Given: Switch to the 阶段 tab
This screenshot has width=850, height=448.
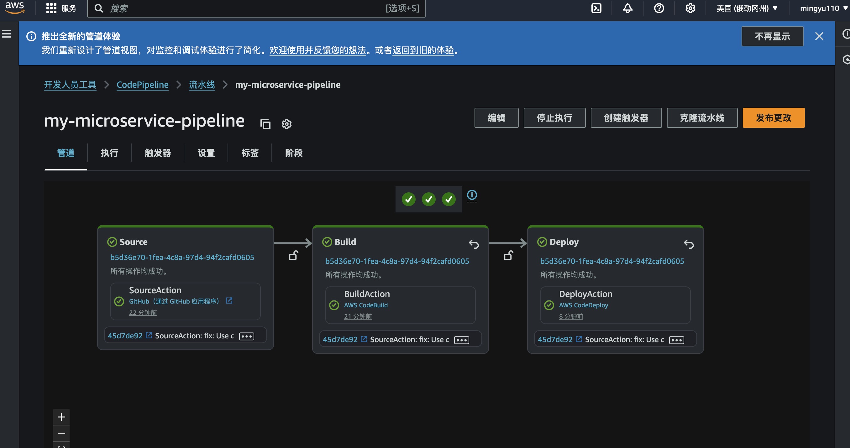Looking at the screenshot, I should point(294,153).
